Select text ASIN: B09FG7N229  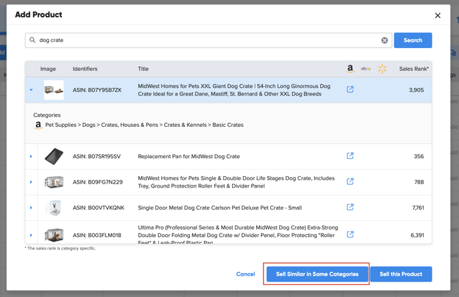click(x=97, y=182)
